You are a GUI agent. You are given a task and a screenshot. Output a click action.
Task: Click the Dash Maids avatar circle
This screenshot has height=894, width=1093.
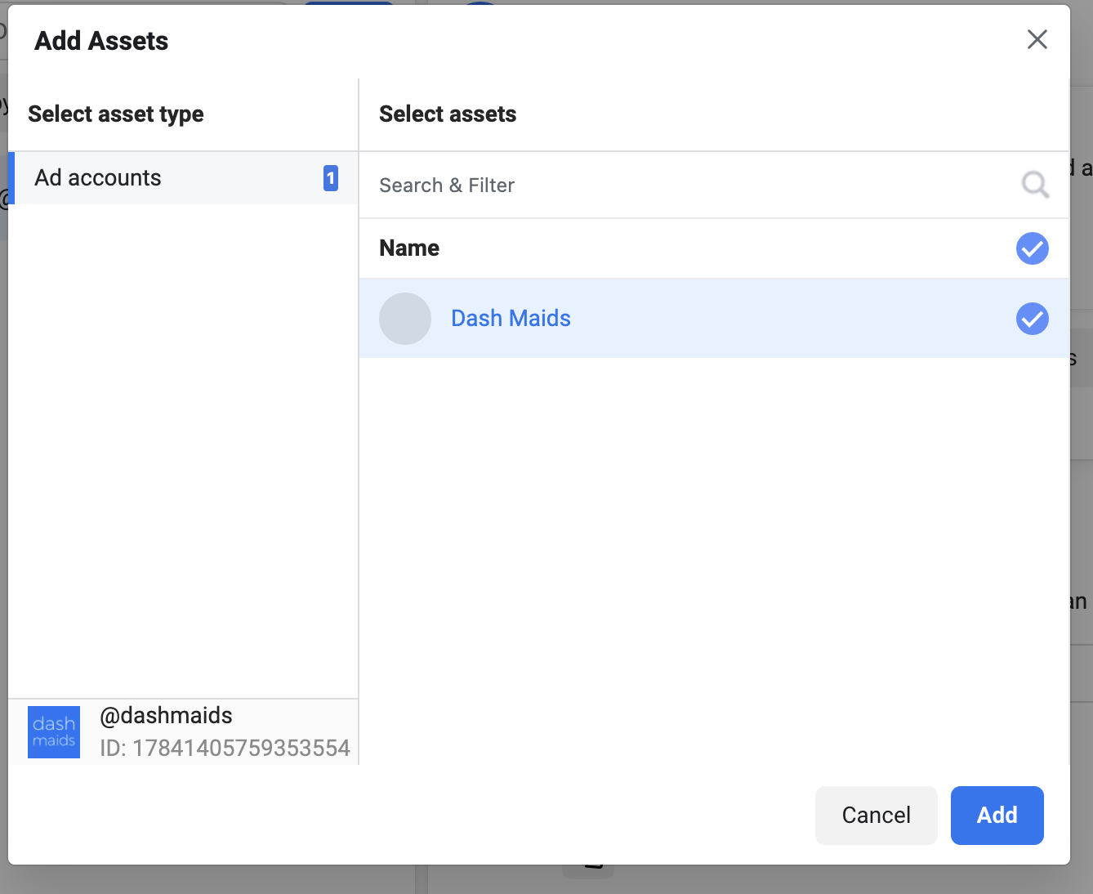click(404, 319)
